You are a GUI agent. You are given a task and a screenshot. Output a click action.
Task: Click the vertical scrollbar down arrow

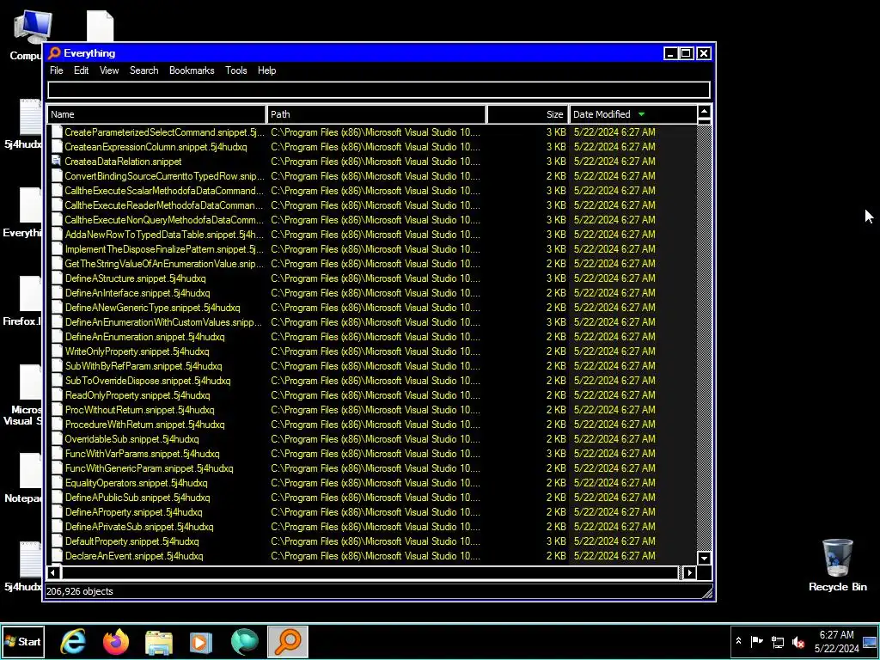[704, 558]
